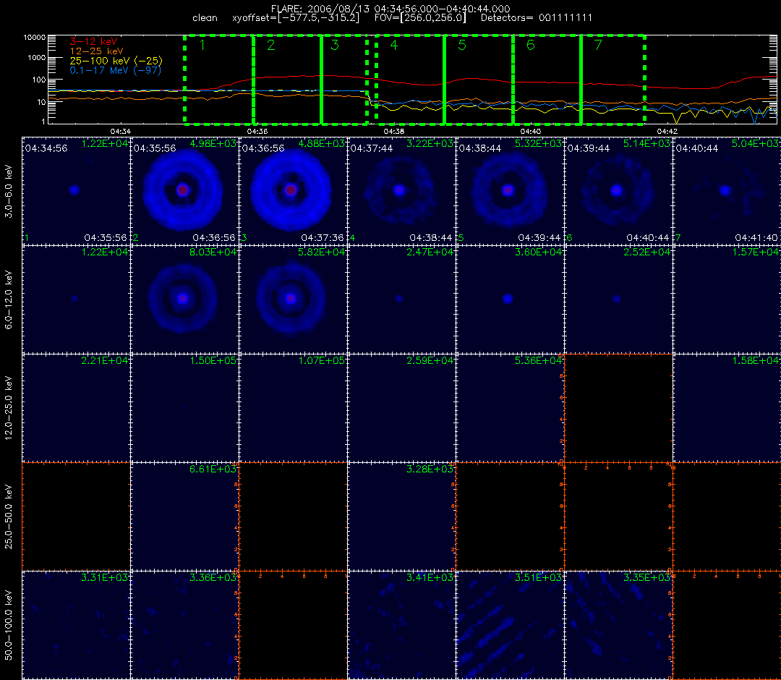The image size is (781, 680).
Task: Click the 04:38 time axis tick label
Action: point(394,131)
